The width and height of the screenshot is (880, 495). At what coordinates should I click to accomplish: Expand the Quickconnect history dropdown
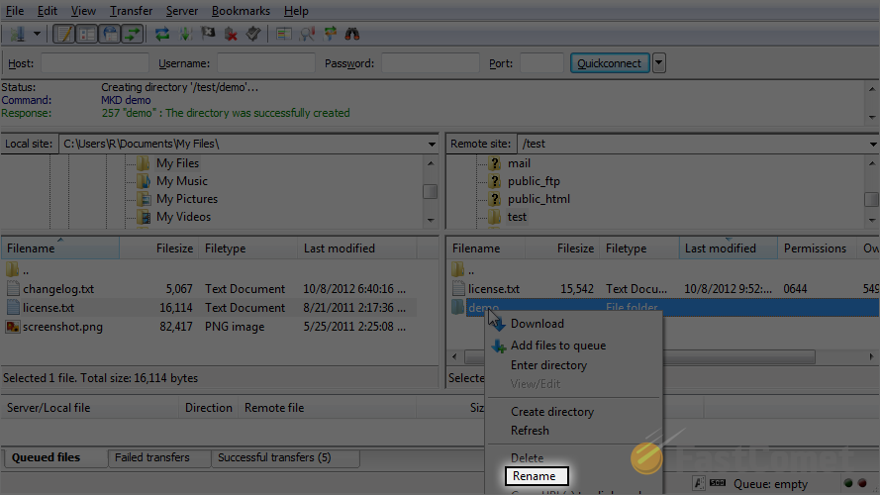(659, 63)
